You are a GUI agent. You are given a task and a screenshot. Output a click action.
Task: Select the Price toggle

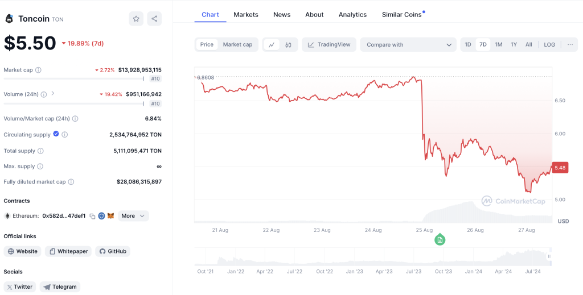tap(207, 44)
